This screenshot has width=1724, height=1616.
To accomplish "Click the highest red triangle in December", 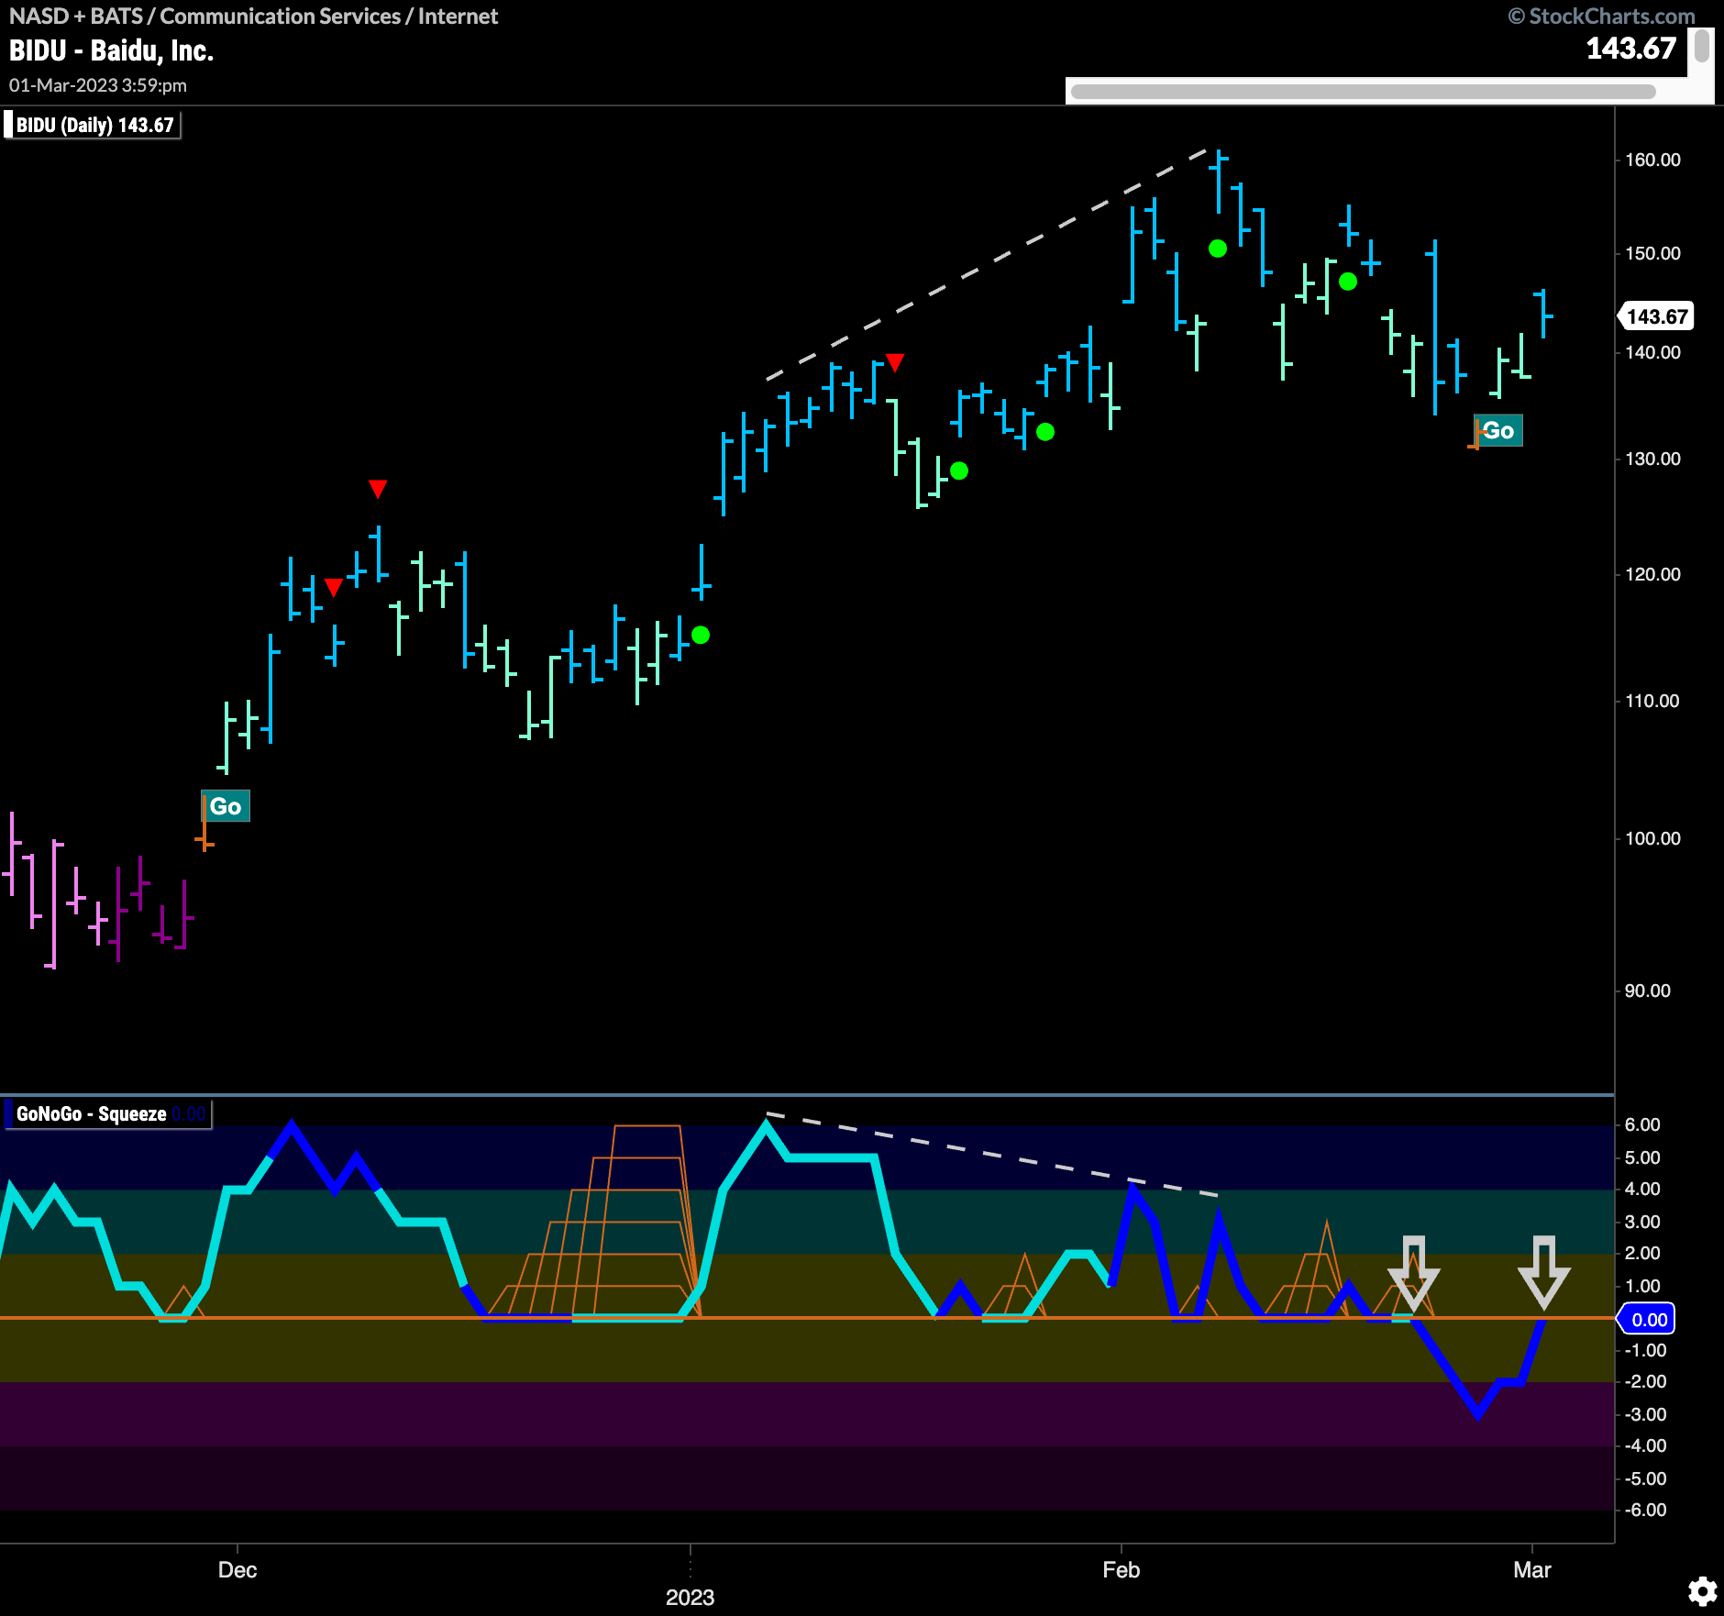I will point(378,488).
